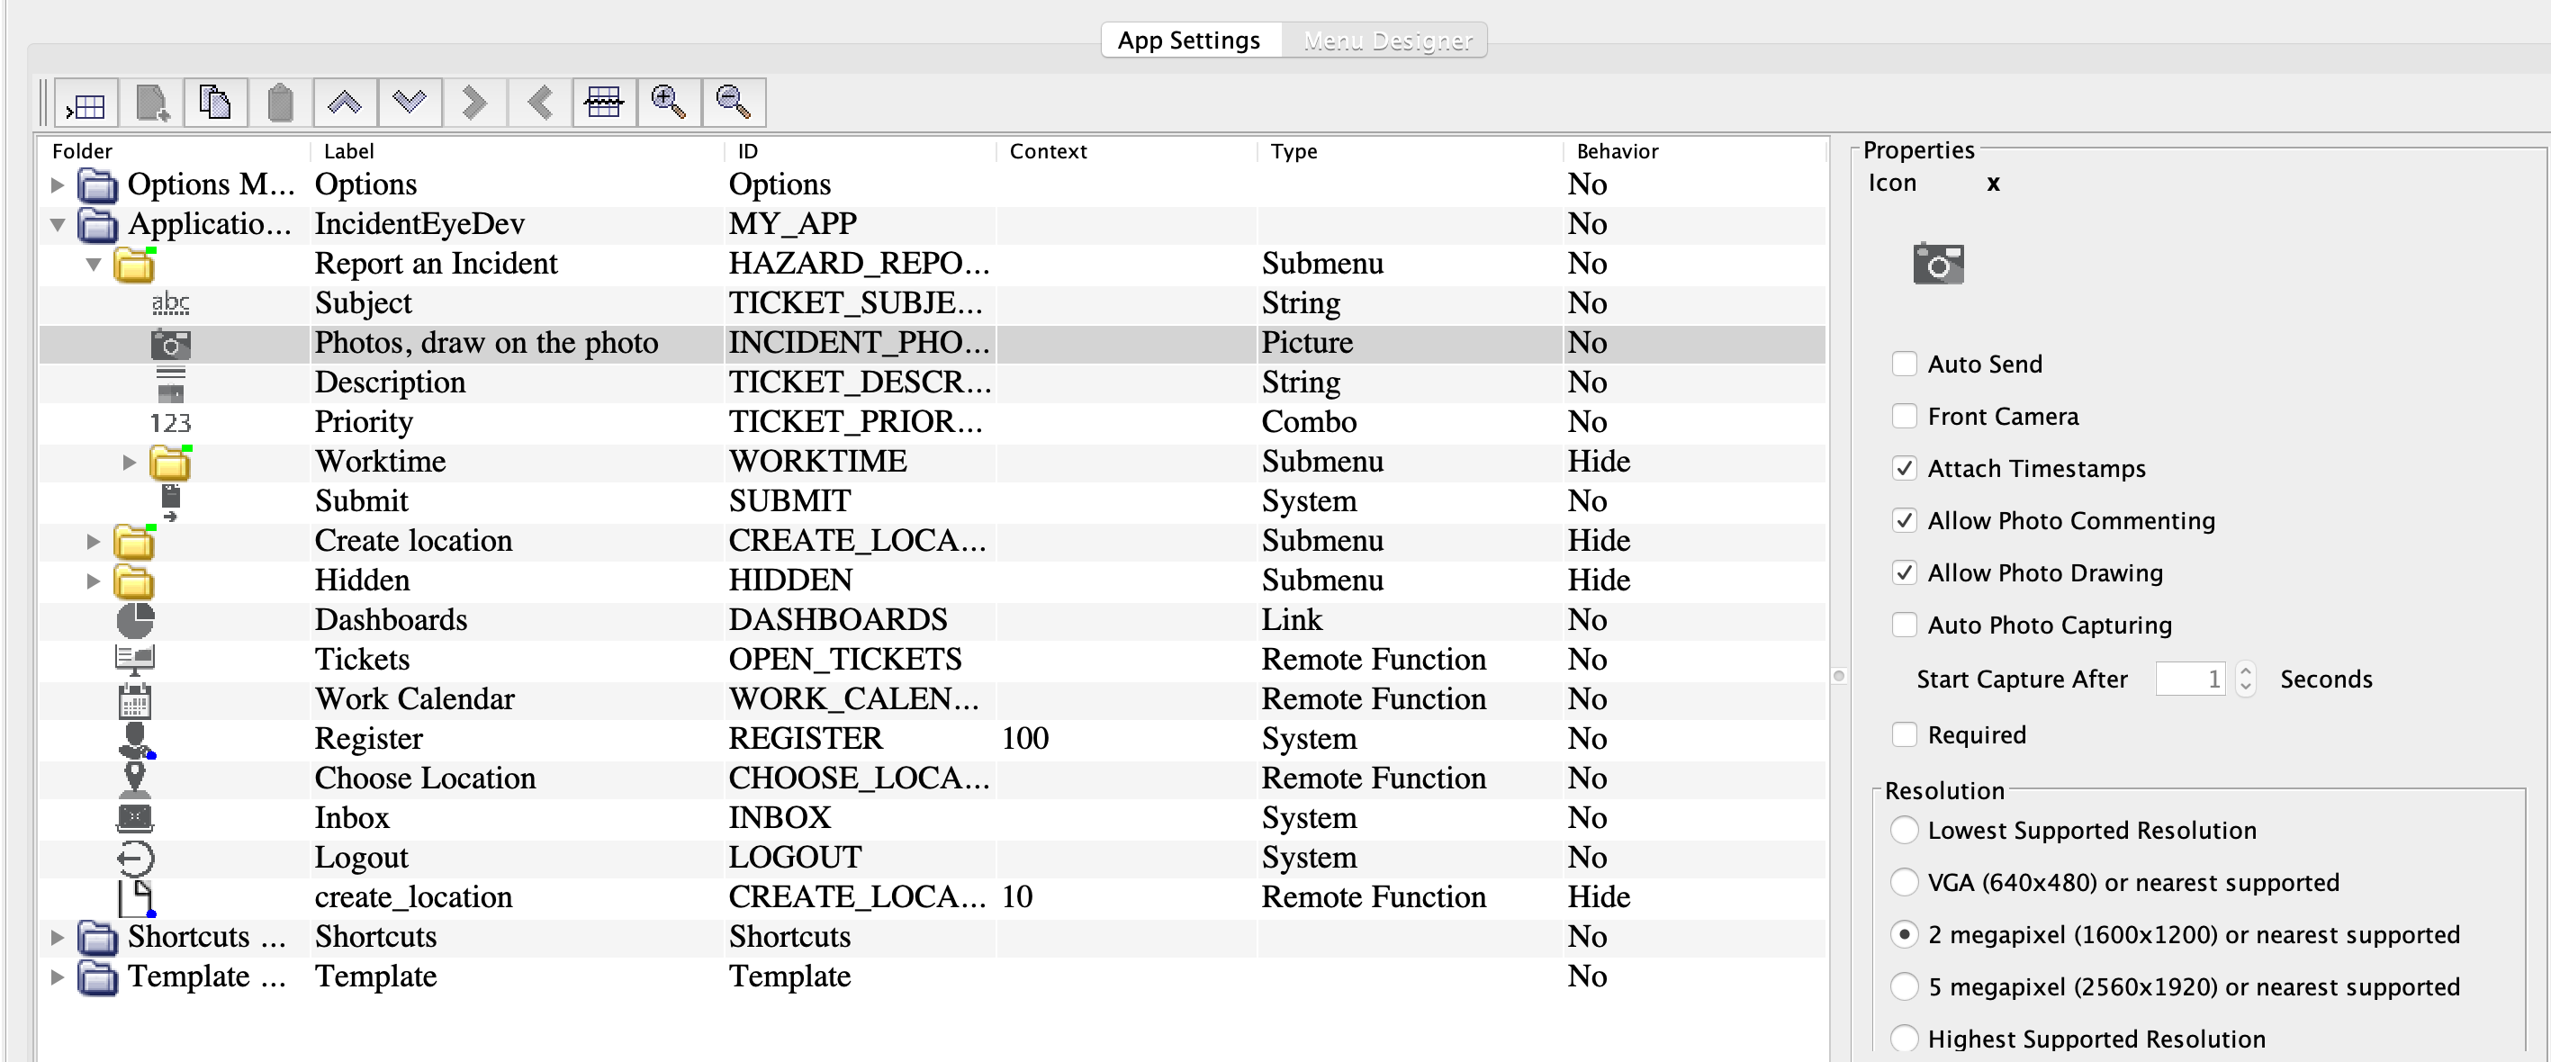This screenshot has width=2551, height=1062.
Task: Click the Start Capture After stepper arrows
Action: coord(2245,679)
